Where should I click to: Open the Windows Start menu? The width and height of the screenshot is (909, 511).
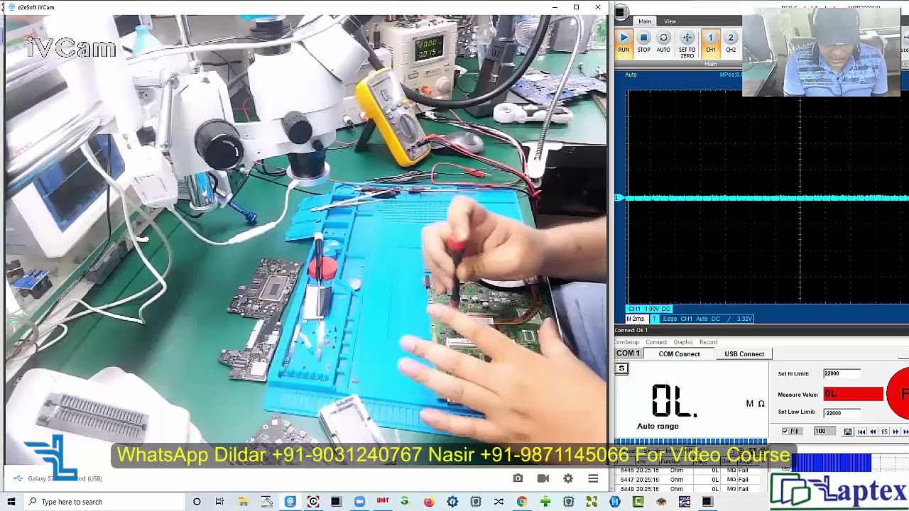tap(11, 502)
